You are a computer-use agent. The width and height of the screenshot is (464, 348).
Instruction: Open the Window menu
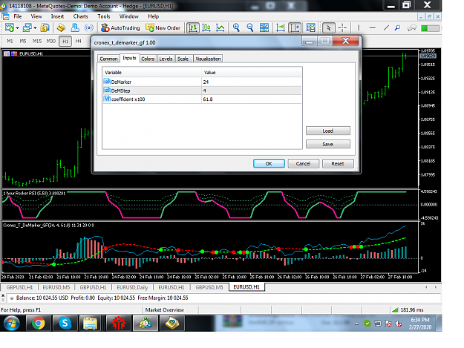[x=128, y=16]
